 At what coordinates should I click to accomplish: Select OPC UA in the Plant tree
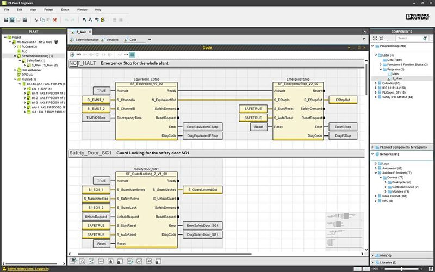pos(24,75)
